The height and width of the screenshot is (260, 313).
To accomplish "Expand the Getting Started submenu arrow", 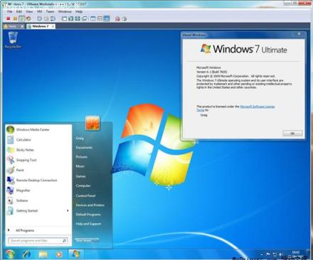I will (68, 211).
